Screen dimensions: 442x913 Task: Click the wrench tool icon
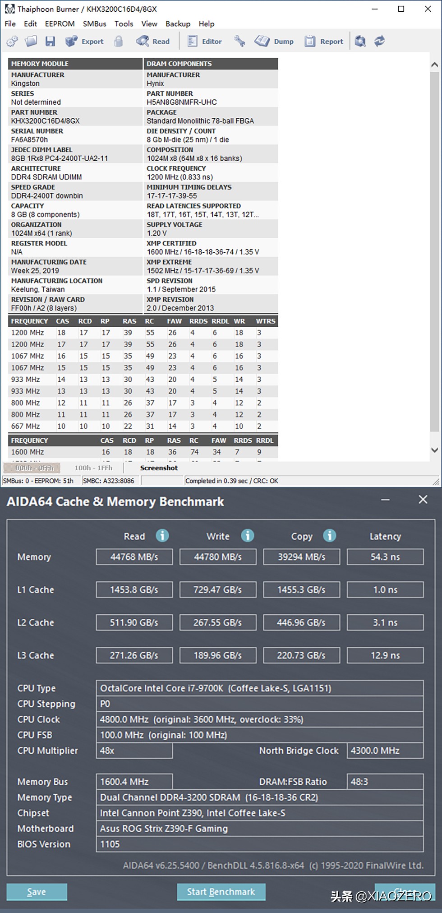coord(239,41)
